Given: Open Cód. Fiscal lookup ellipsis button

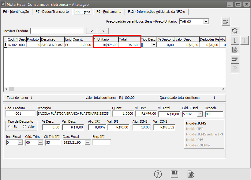Looking at the screenshot, I should coord(200,114).
